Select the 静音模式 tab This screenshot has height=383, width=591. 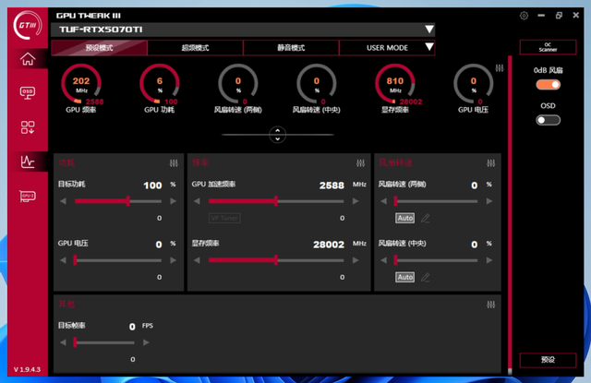(291, 48)
